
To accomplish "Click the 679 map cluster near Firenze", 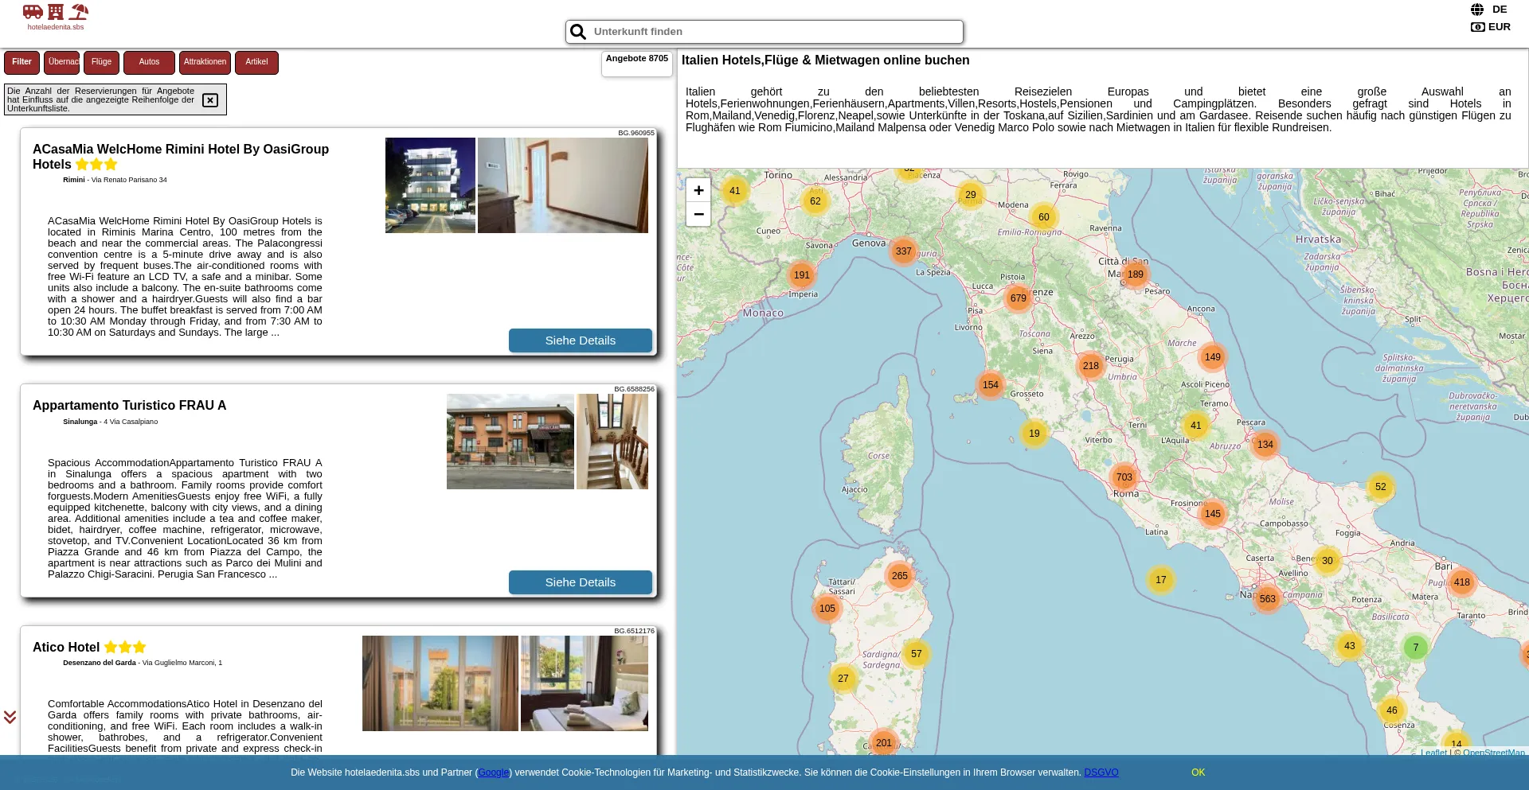I will pos(1019,298).
